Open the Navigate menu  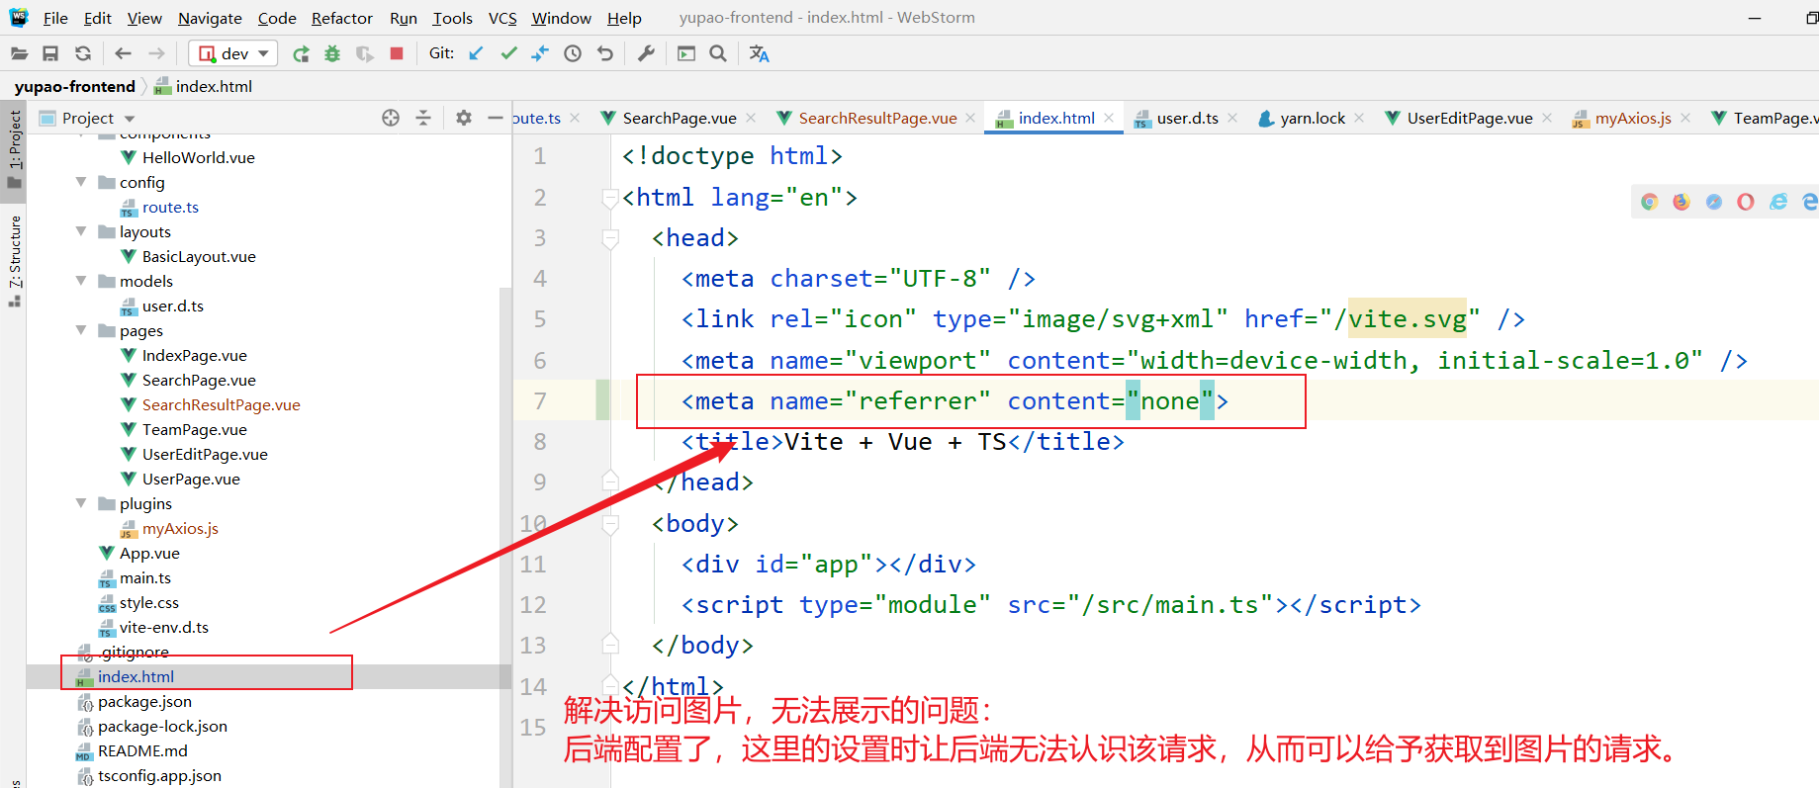(210, 18)
